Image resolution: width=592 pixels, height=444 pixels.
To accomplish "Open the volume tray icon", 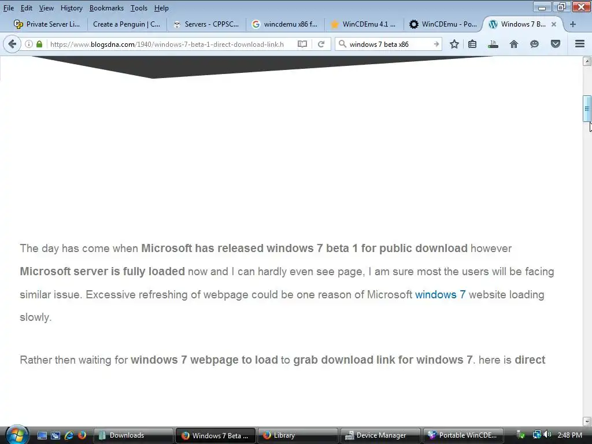I will (547, 435).
